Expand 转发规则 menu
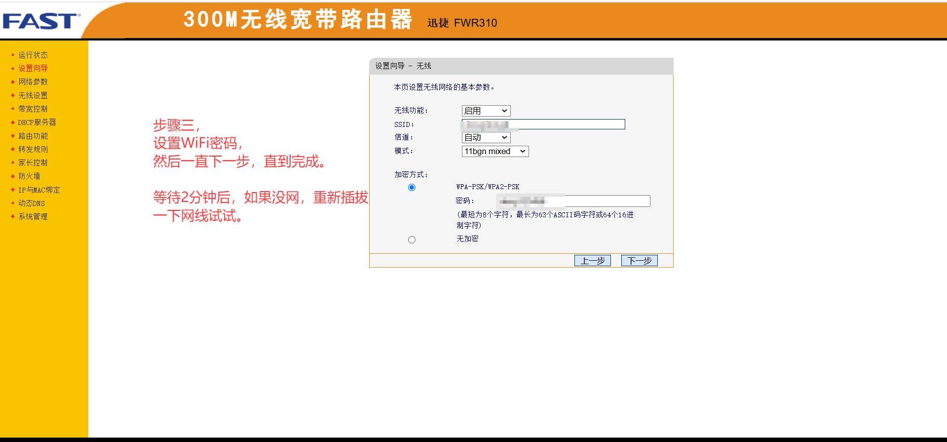Image resolution: width=947 pixels, height=442 pixels. tap(33, 149)
